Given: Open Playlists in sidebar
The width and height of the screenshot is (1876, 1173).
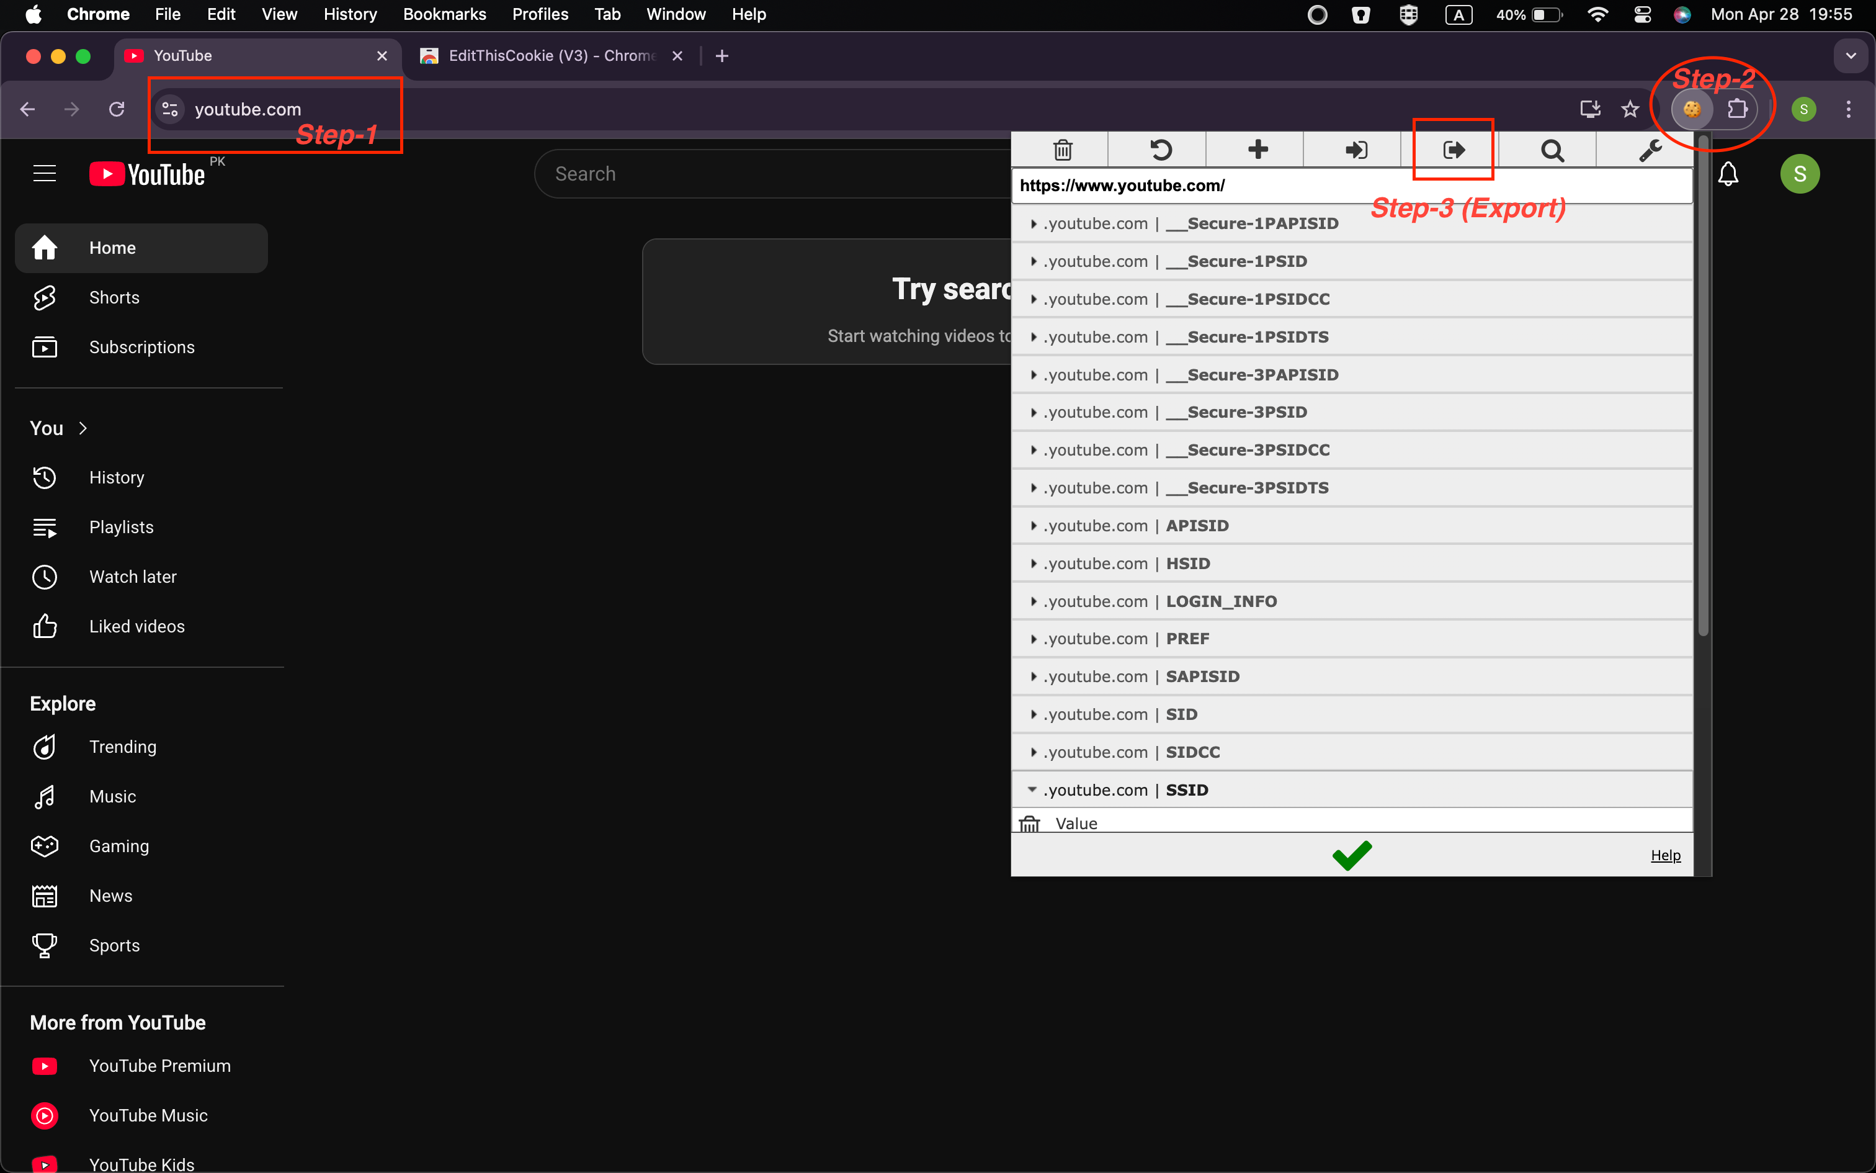Looking at the screenshot, I should tap(141, 528).
